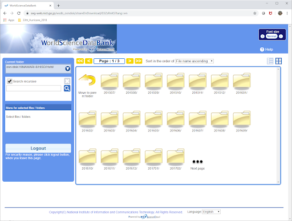Open the 201510/ folder
The image size is (292, 221).
[176, 81]
